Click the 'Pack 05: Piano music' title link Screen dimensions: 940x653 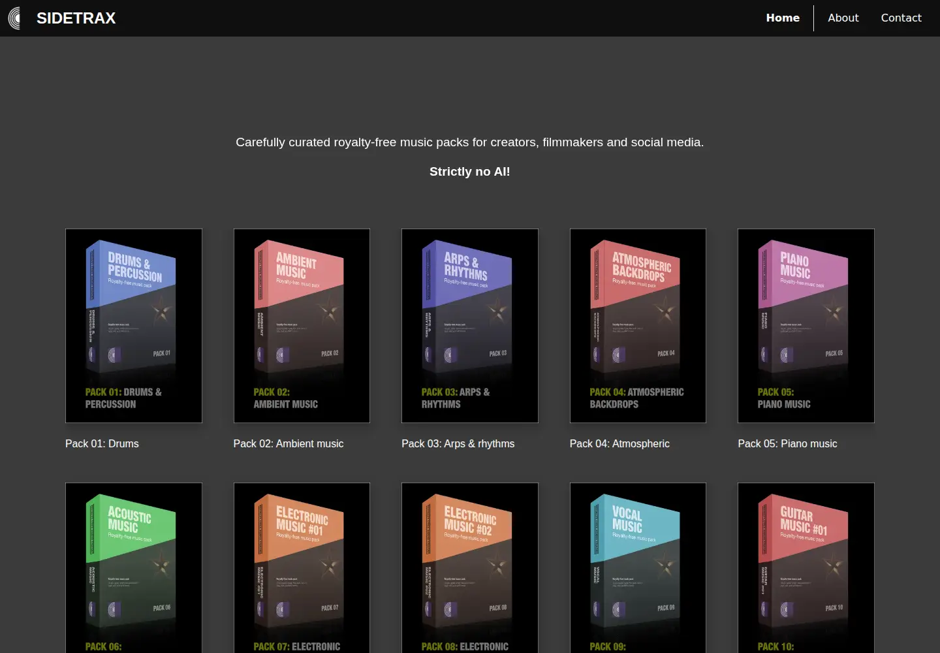click(x=787, y=443)
